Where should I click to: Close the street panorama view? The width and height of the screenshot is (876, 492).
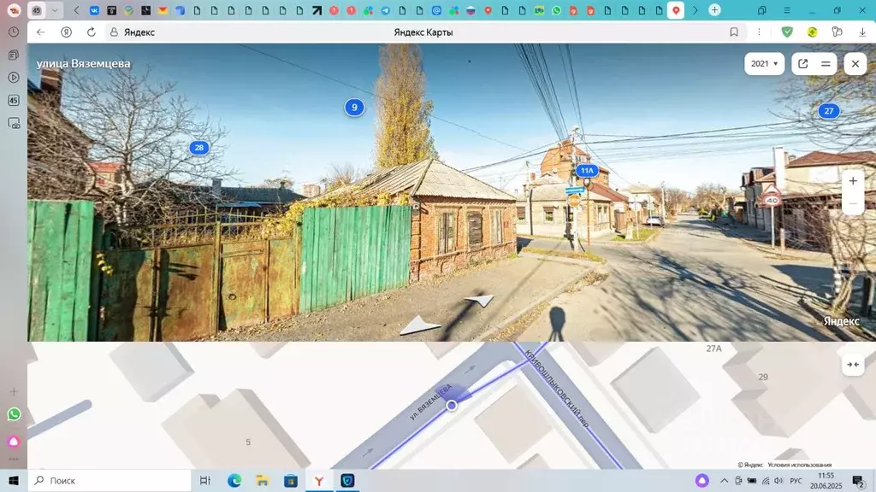[855, 63]
